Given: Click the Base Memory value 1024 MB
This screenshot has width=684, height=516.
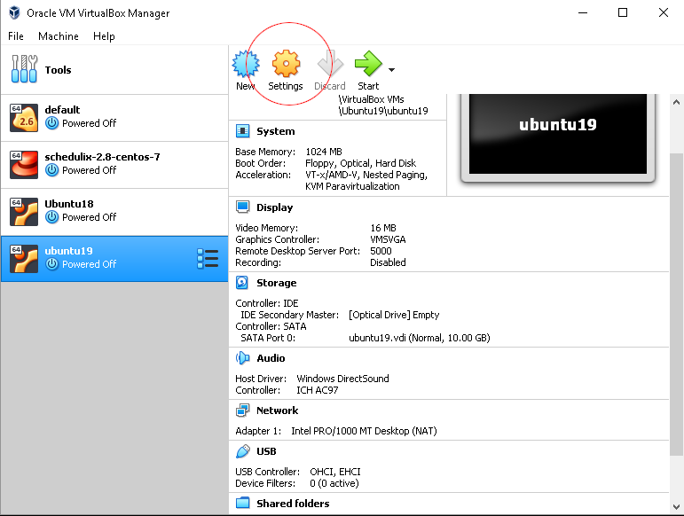Looking at the screenshot, I should click(x=324, y=152).
